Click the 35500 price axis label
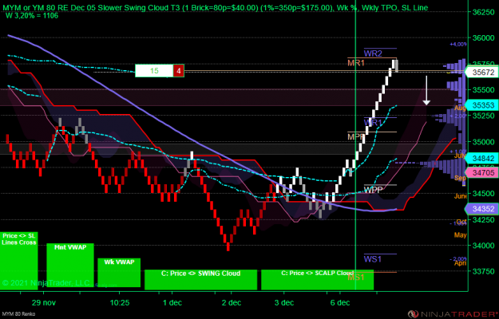 tap(483, 89)
